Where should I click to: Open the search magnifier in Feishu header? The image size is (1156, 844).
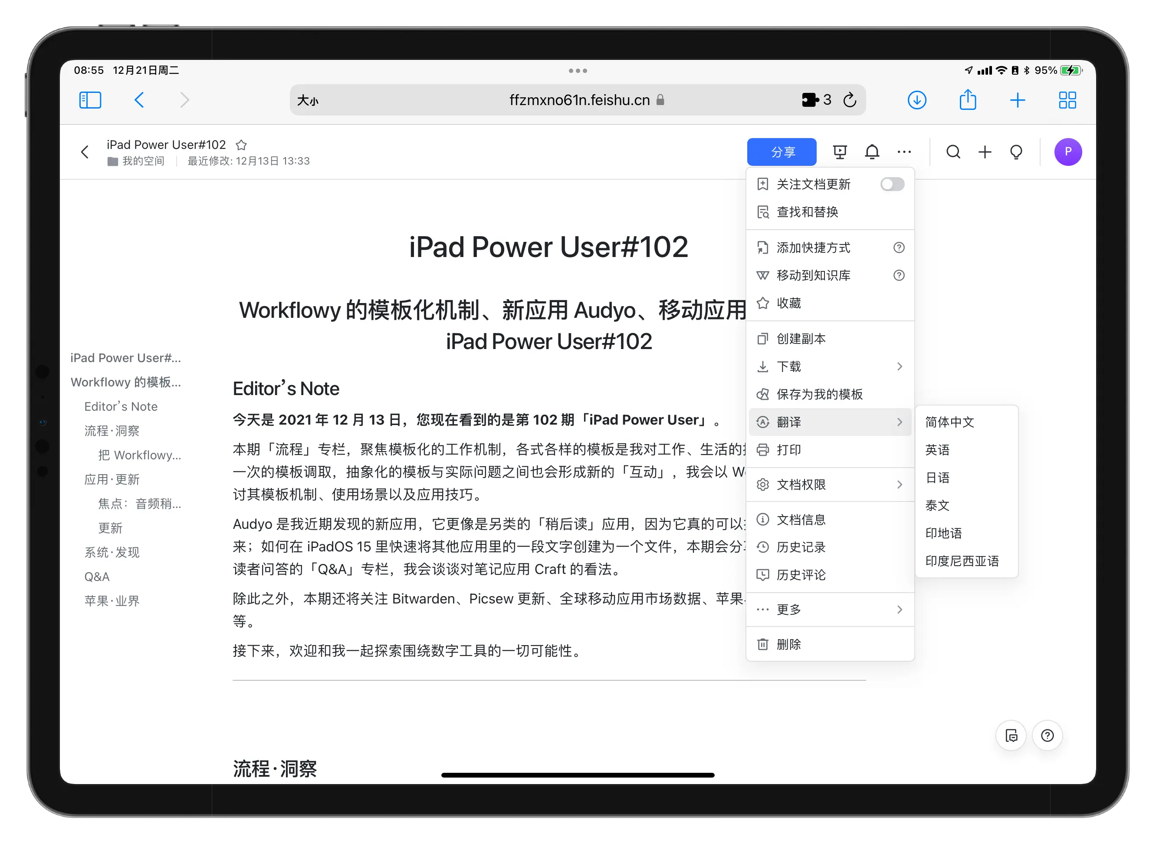[953, 152]
